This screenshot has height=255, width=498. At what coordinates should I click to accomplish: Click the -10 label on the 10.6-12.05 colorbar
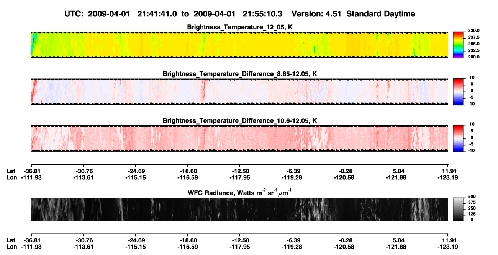click(x=471, y=151)
